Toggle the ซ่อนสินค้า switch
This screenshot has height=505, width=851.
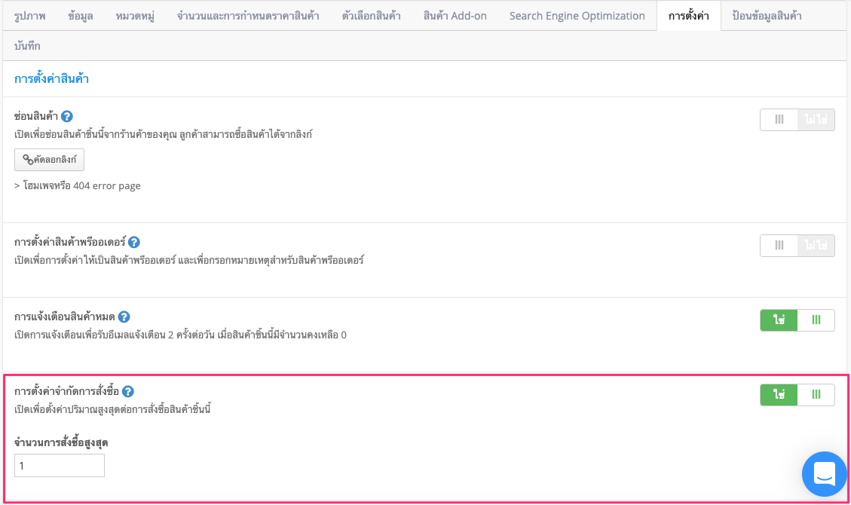[797, 120]
